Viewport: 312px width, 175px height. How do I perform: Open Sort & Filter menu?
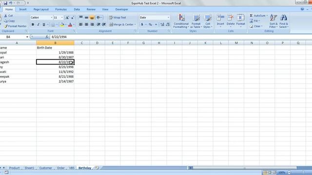pos(273,21)
